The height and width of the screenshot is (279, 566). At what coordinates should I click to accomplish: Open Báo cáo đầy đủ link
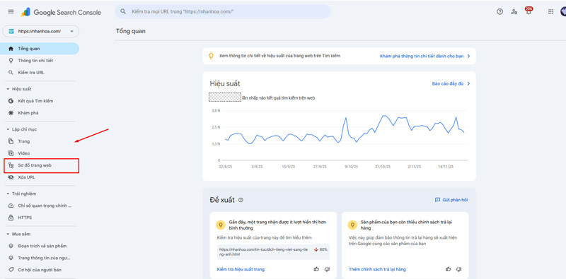451,83
